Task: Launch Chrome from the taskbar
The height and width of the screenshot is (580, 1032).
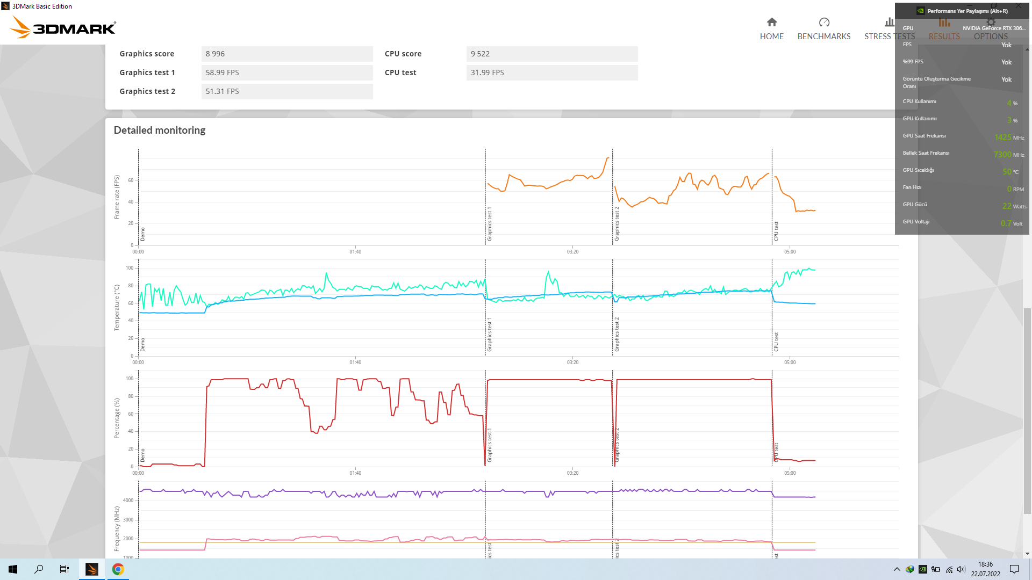Action: pyautogui.click(x=118, y=569)
